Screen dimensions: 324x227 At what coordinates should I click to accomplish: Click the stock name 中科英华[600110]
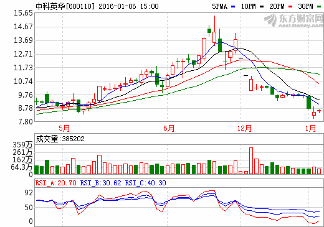[x=65, y=6]
